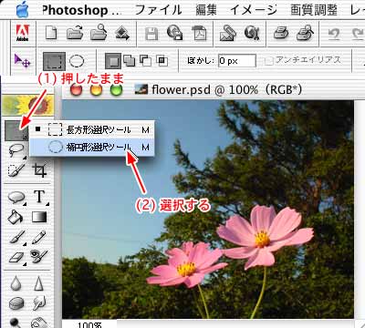Select the Smudge finger tool
Image resolution: width=365 pixels, height=328 pixels.
(39, 302)
